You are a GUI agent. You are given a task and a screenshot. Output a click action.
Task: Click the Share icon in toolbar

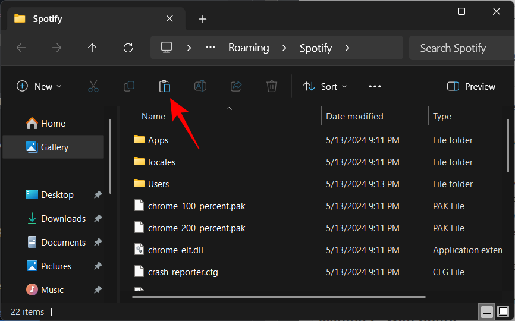(x=236, y=87)
